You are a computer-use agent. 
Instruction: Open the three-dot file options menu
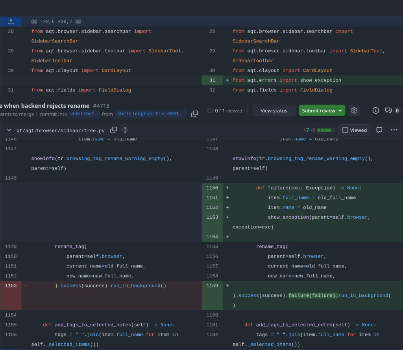pos(394,130)
